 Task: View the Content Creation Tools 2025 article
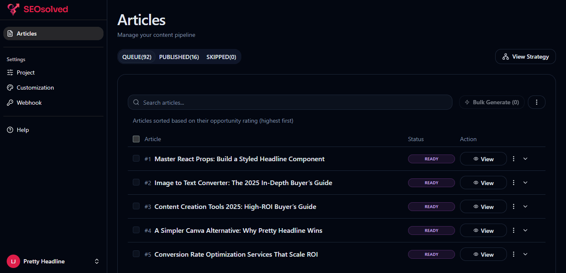click(483, 207)
